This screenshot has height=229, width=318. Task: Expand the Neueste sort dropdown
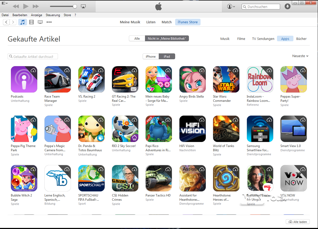coord(300,56)
